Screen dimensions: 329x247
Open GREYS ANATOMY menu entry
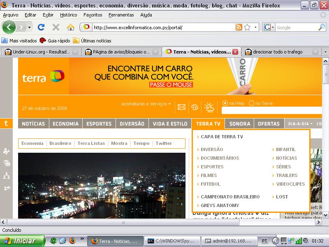point(220,205)
